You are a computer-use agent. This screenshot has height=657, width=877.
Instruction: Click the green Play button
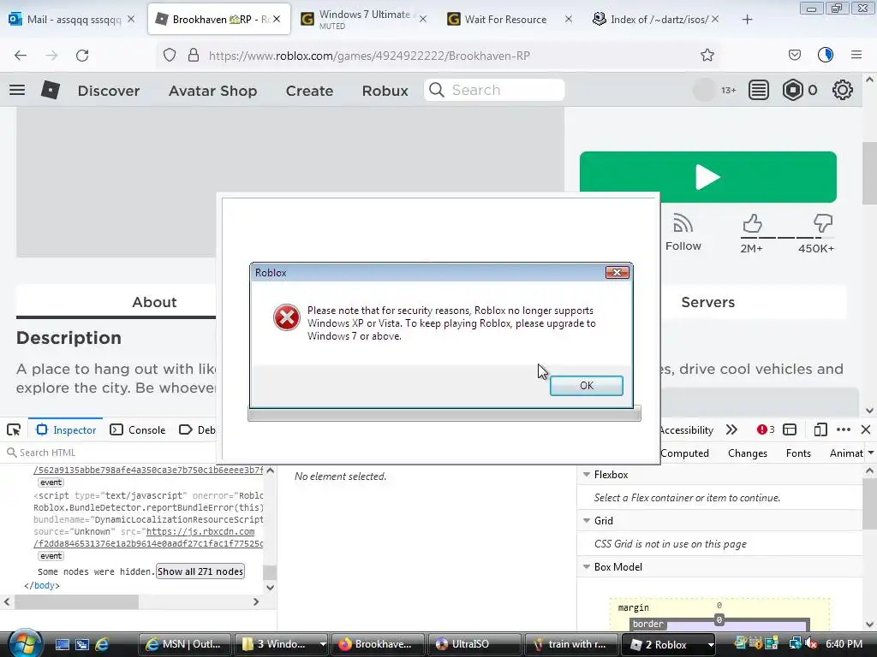[x=708, y=177]
